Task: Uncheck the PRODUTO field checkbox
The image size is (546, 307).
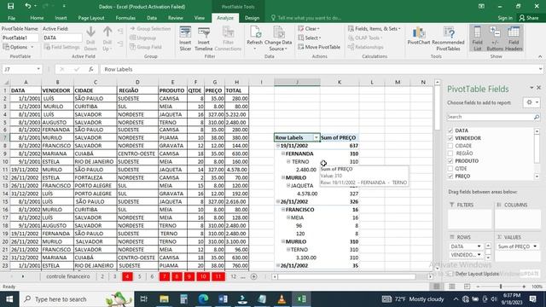Action: click(x=450, y=161)
